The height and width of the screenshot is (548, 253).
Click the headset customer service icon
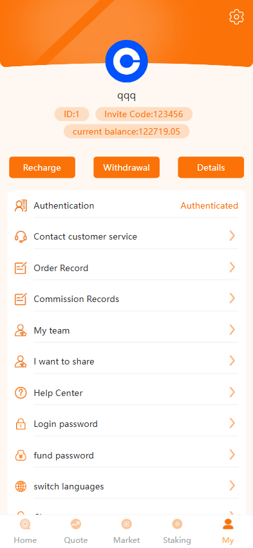coord(21,236)
